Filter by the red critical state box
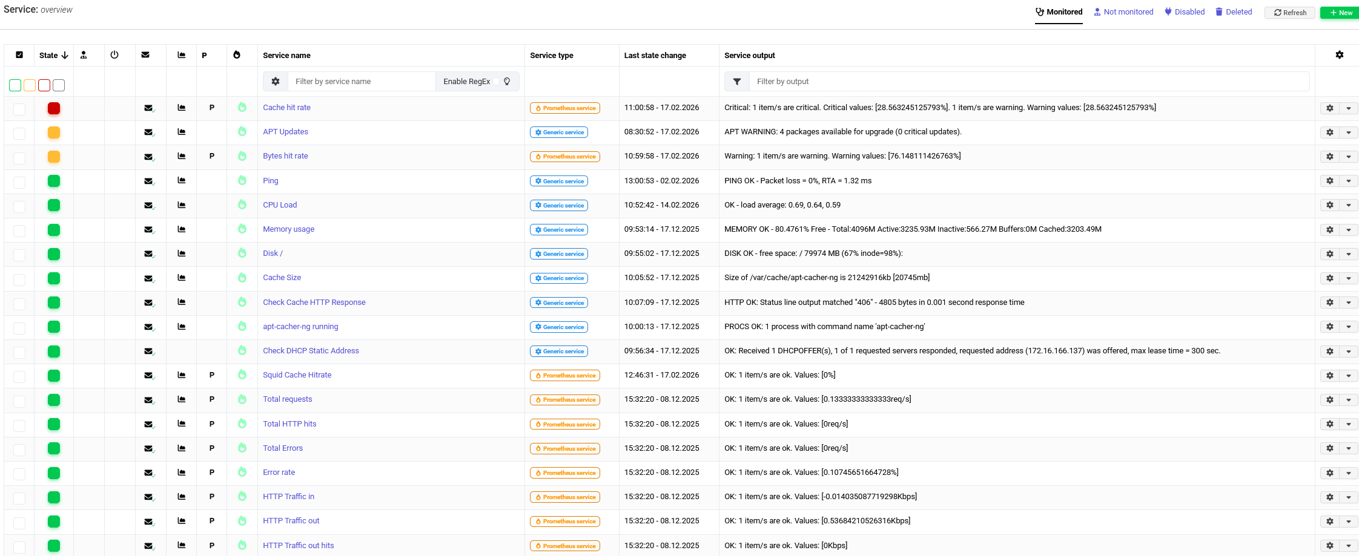Image resolution: width=1359 pixels, height=556 pixels. pyautogui.click(x=44, y=85)
